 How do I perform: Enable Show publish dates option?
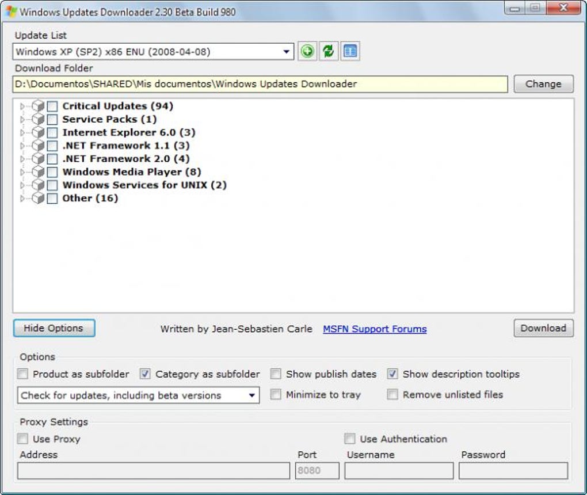click(x=276, y=374)
